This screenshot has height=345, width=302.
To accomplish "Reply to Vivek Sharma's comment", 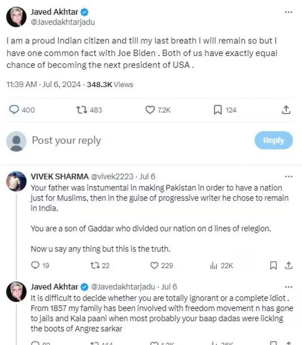I will point(35,266).
